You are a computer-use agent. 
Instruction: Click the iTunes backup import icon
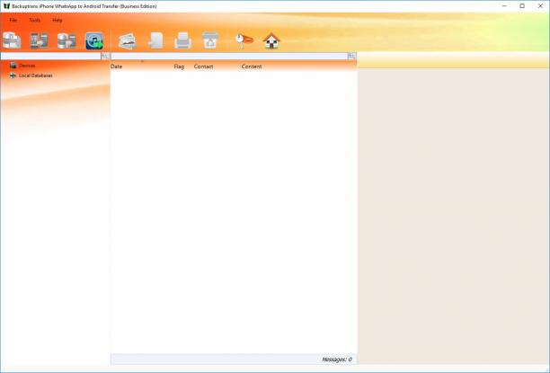(94, 40)
